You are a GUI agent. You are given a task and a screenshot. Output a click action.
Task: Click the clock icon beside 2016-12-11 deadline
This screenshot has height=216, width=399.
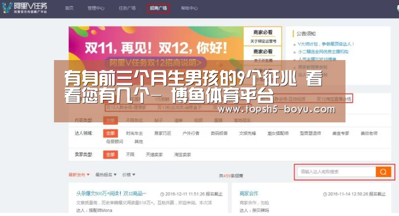tap(162, 194)
